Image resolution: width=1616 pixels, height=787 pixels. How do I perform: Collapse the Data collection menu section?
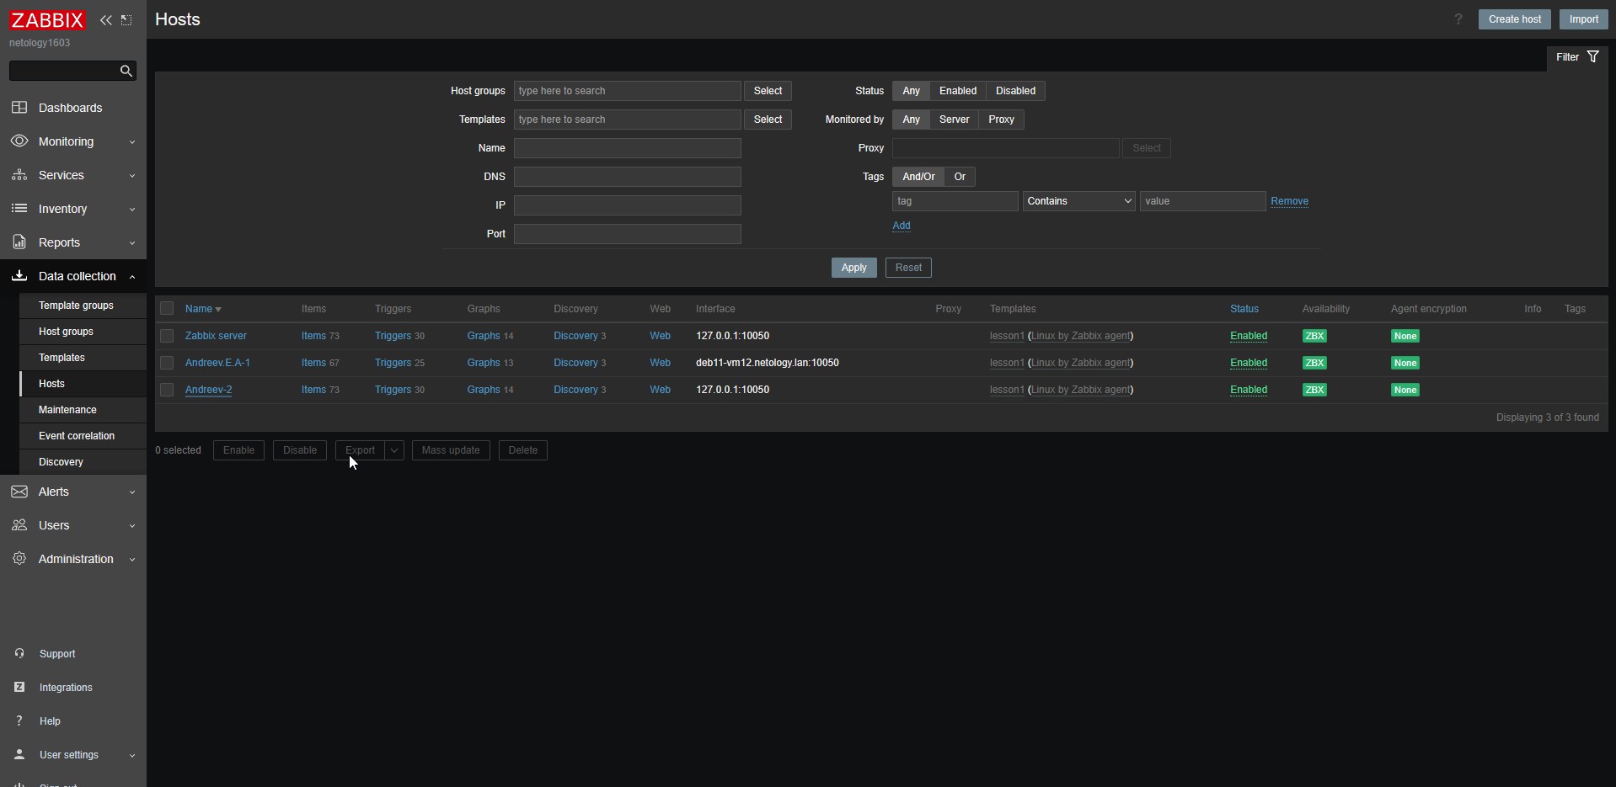pyautogui.click(x=132, y=276)
